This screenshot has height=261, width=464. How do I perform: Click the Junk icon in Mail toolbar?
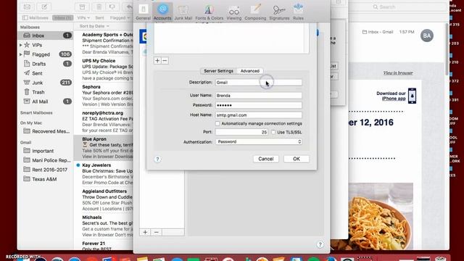[112, 7]
